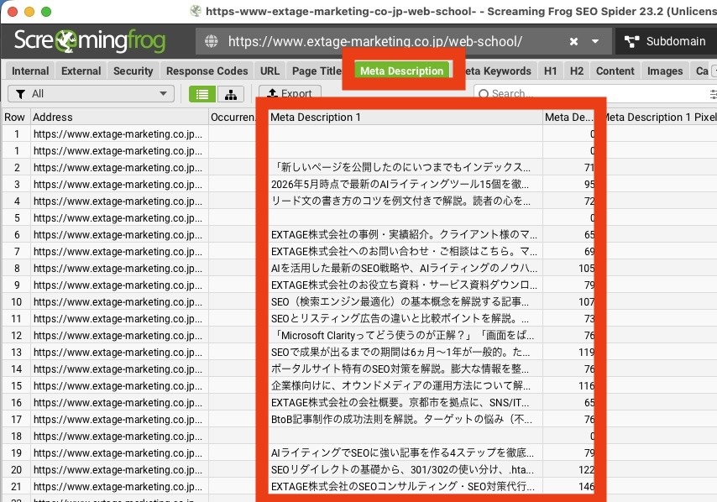Screen dimensions: 717x502
Task: Select description mentioning Microsoft Clarity
Action: point(402,336)
